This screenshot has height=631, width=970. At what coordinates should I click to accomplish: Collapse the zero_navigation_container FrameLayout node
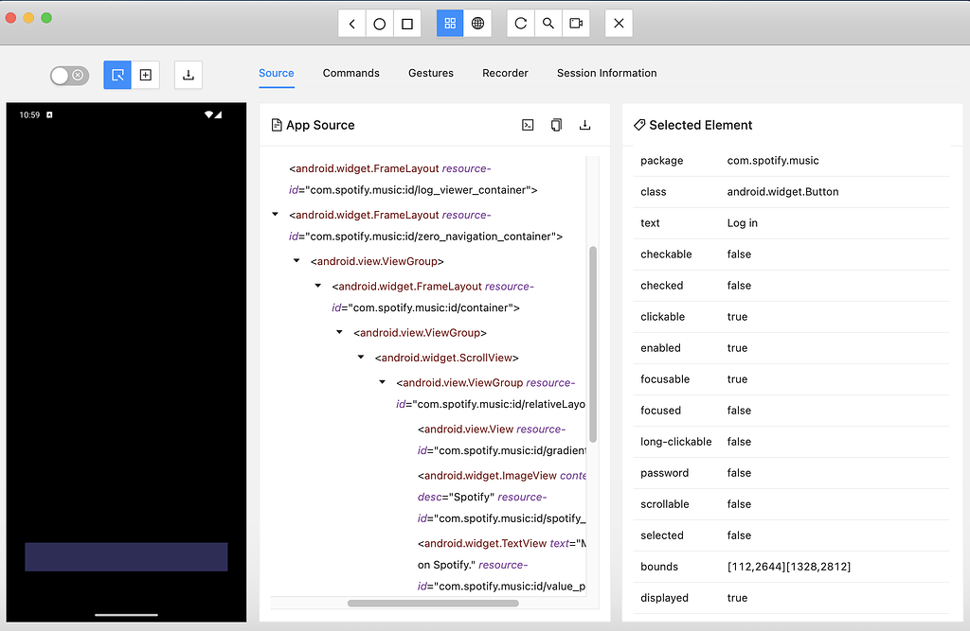point(275,215)
